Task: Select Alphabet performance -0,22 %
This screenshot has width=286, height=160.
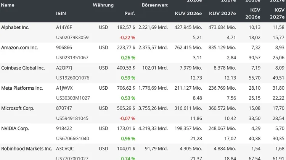Action: tap(127, 38)
